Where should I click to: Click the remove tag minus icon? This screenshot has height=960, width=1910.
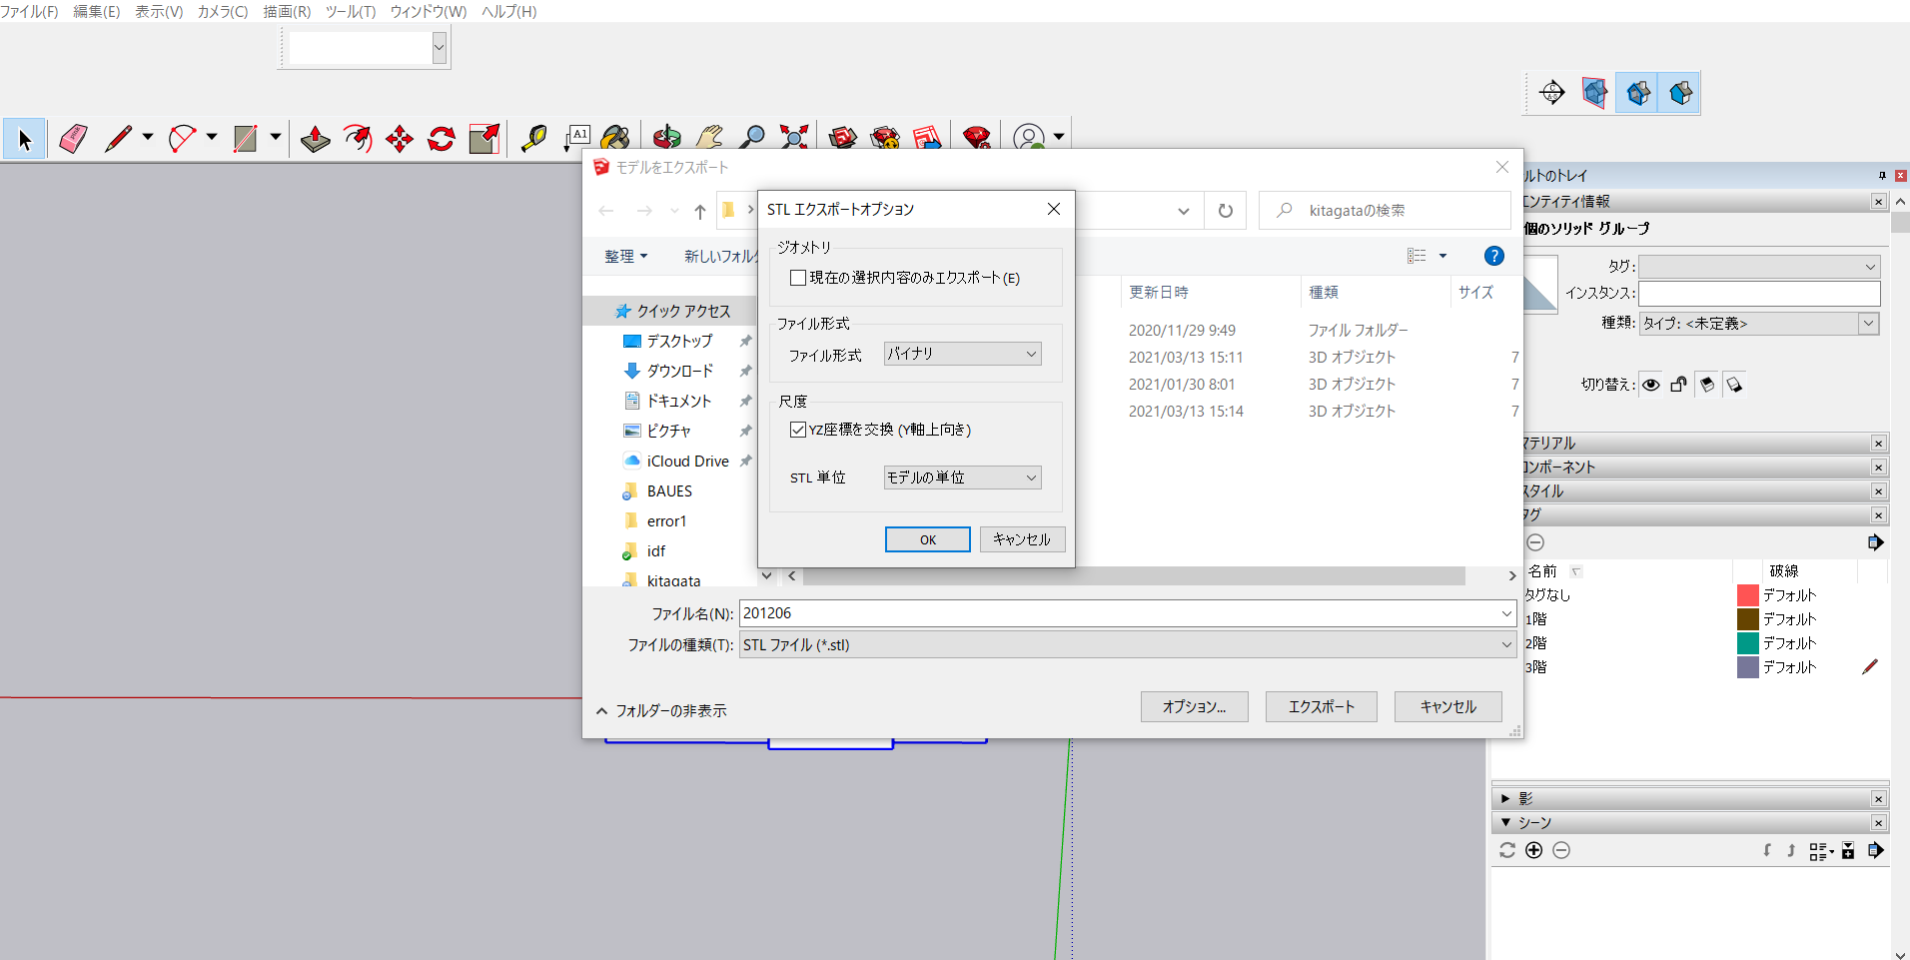click(1536, 542)
